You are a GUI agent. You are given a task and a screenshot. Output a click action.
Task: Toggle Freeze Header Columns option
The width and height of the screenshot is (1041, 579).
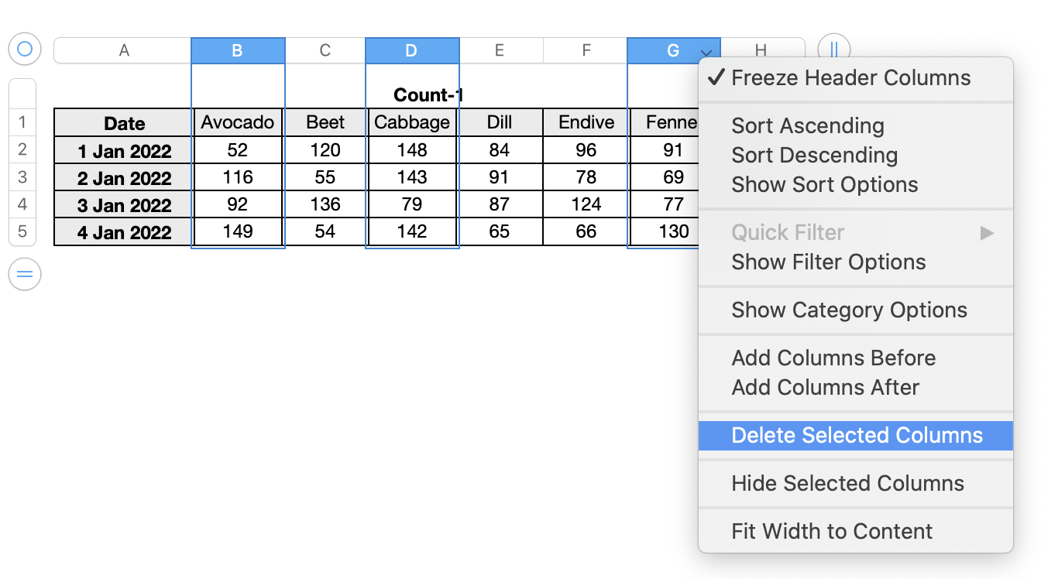click(850, 78)
